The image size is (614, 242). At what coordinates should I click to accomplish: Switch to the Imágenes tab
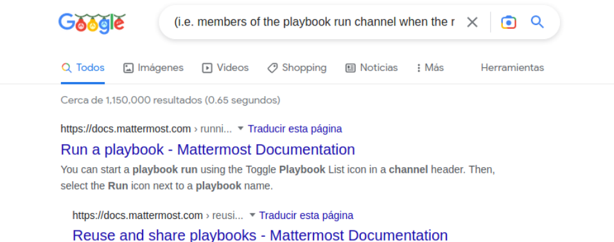[x=153, y=68]
